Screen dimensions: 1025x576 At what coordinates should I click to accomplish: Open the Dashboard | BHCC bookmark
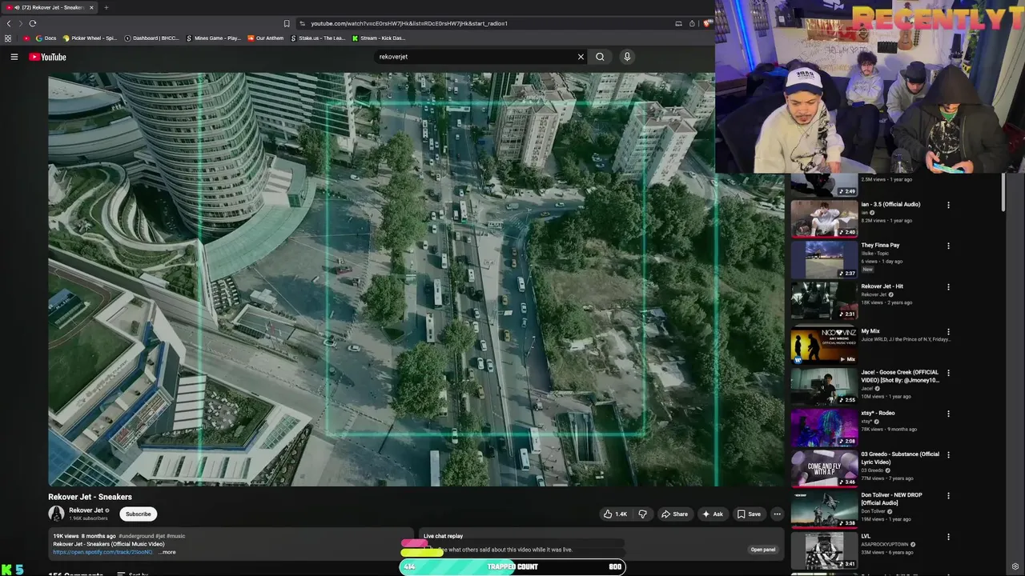(152, 38)
